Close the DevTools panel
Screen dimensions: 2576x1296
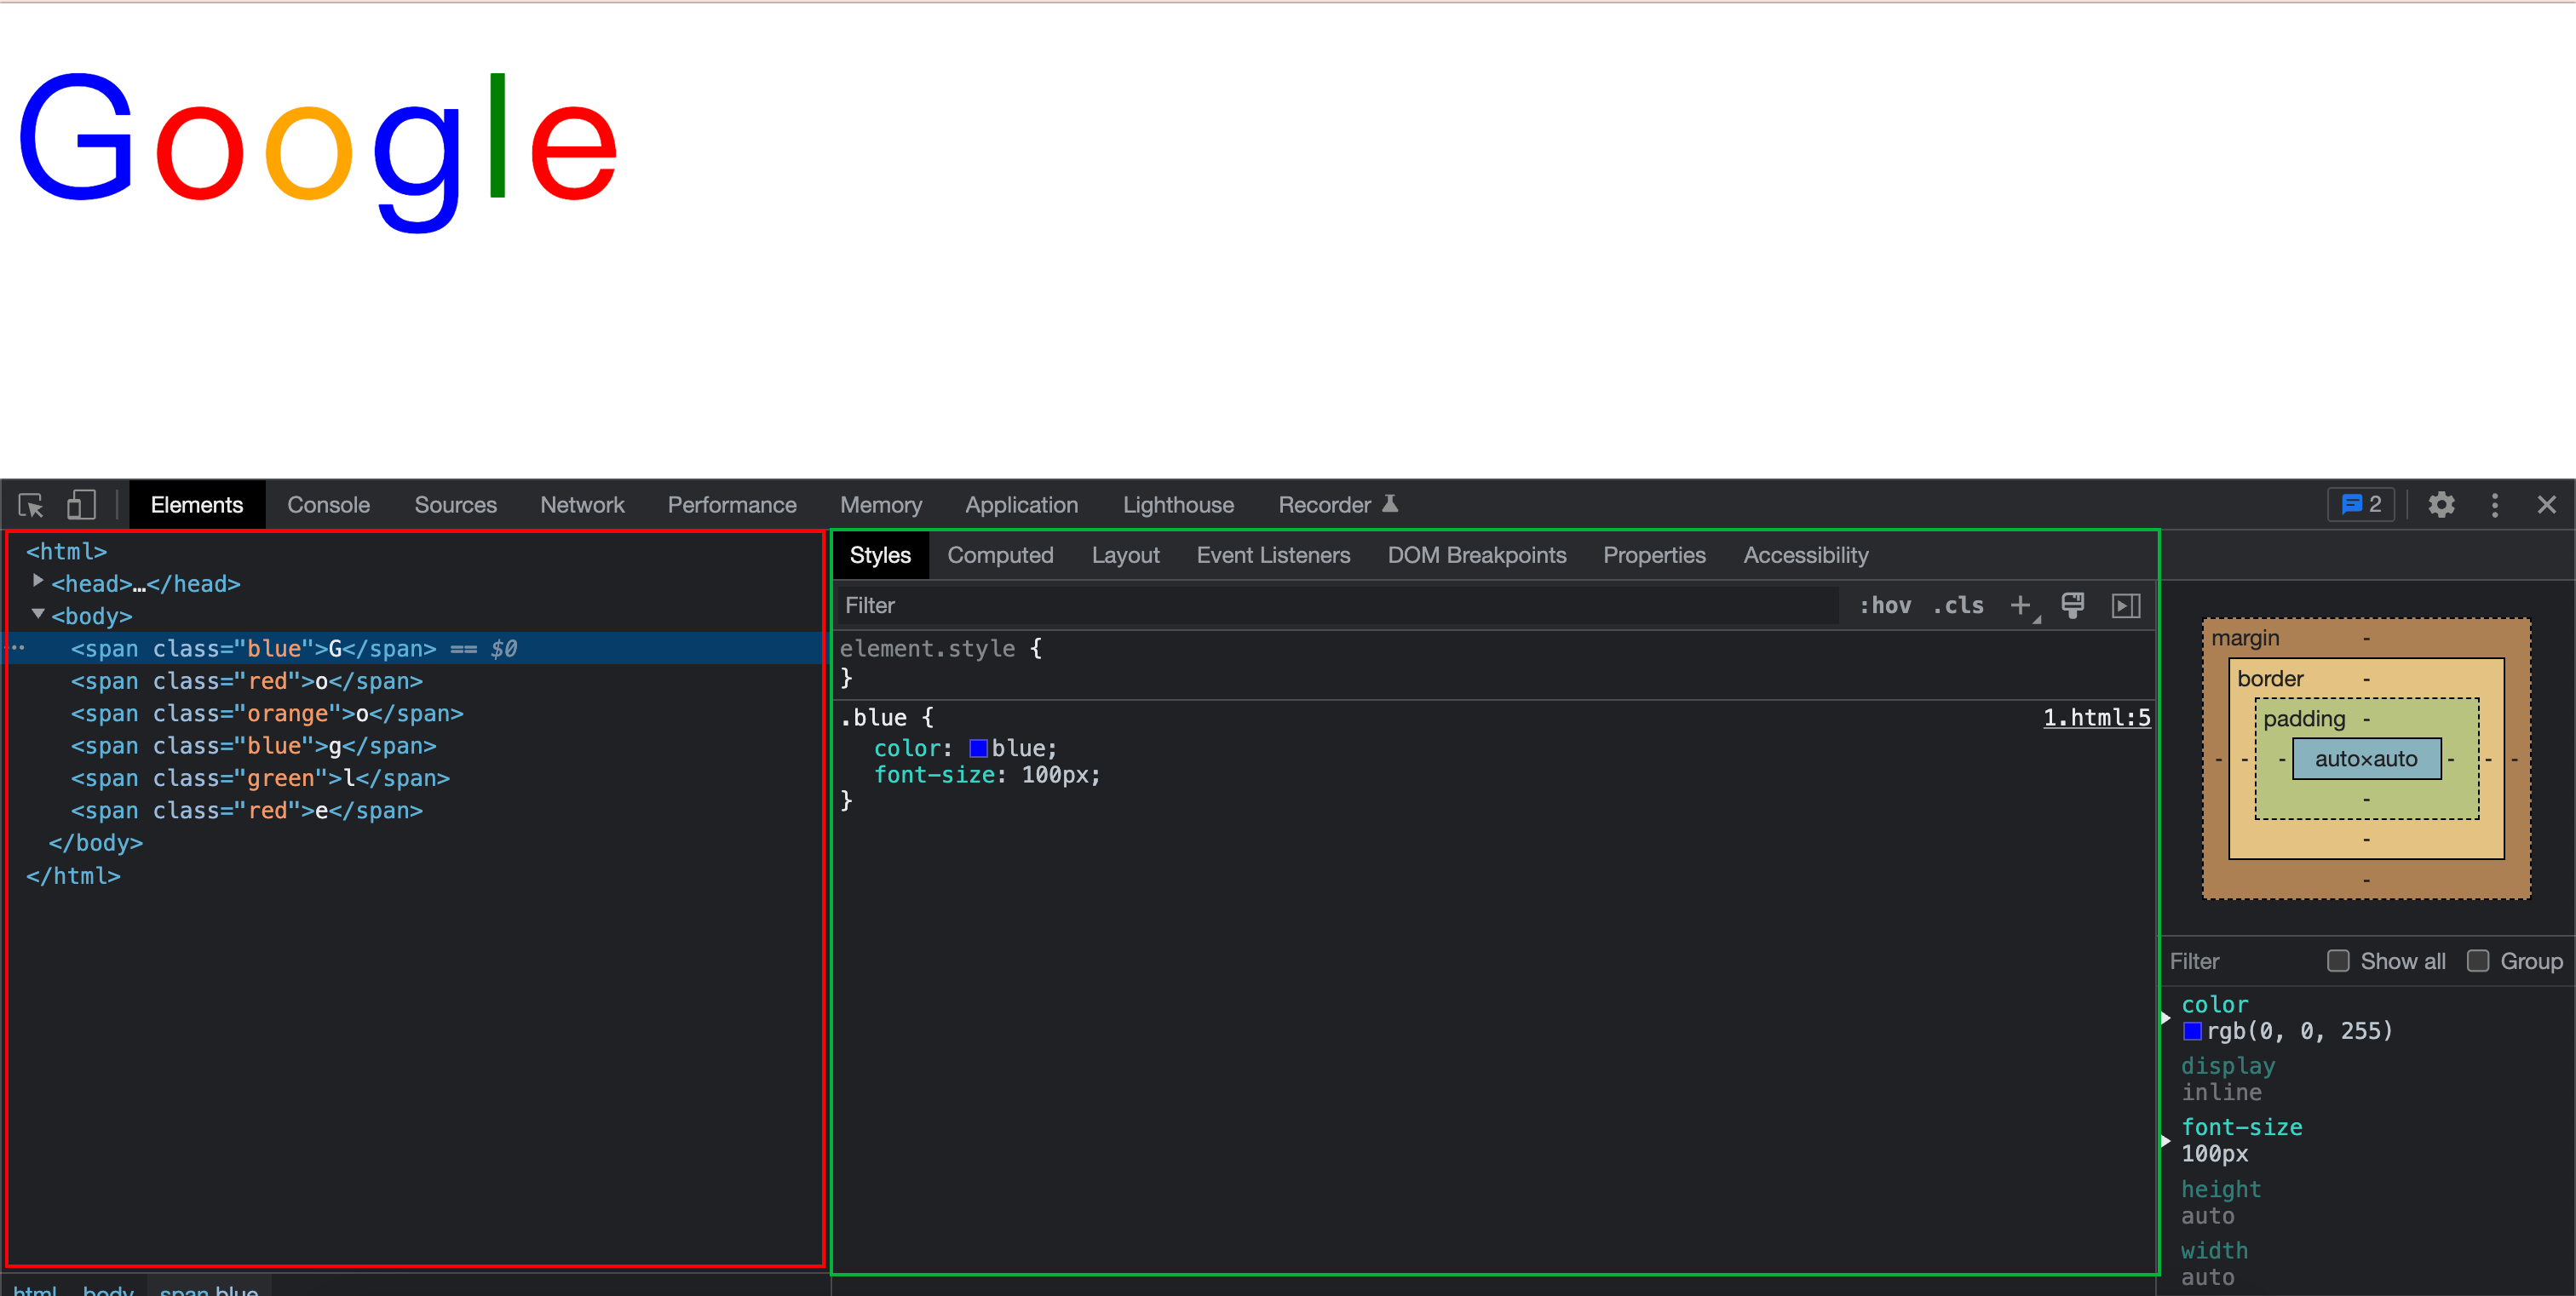(x=2546, y=506)
